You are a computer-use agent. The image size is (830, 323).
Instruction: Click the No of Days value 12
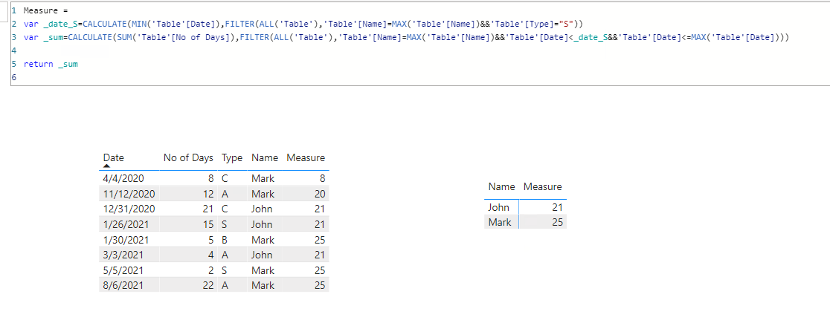208,194
